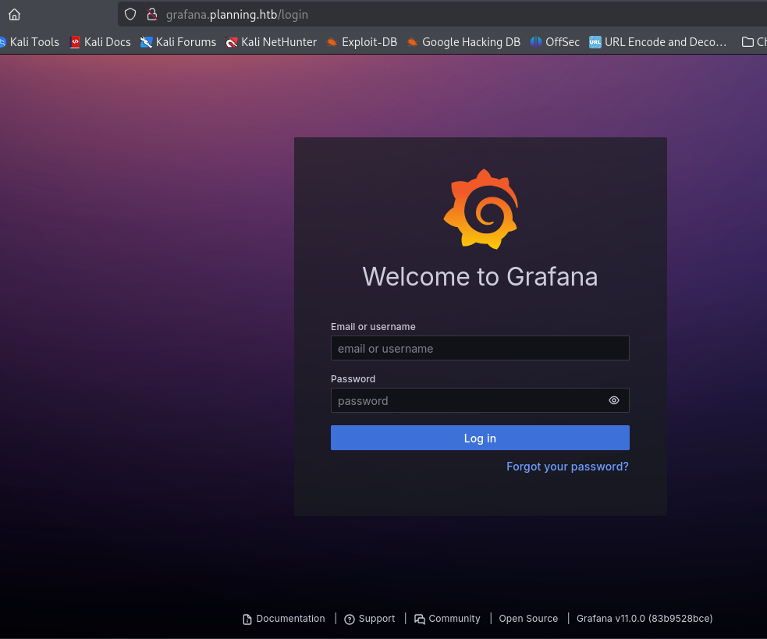Click the Kali Forums bookmark icon
This screenshot has width=767, height=639.
click(146, 42)
